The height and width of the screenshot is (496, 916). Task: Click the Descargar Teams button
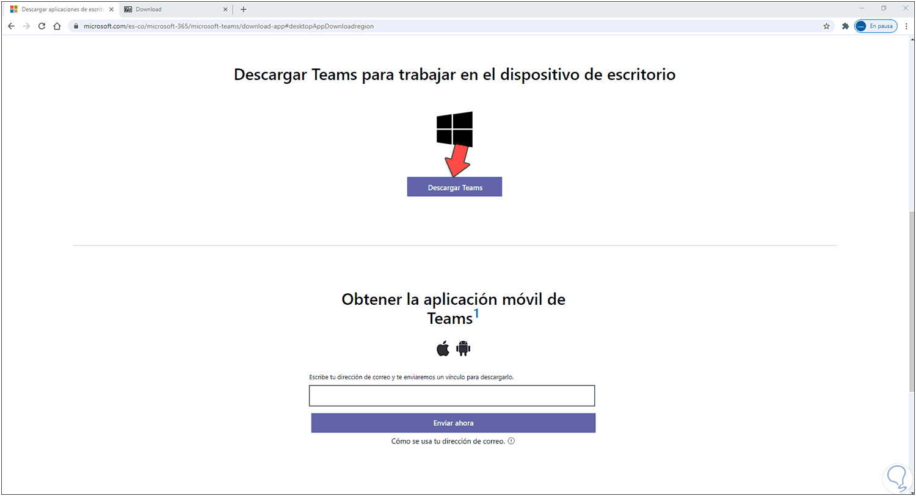(454, 187)
